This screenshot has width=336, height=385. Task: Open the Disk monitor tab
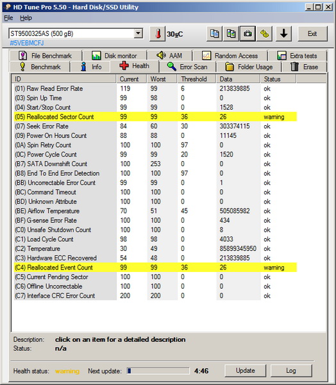click(115, 56)
